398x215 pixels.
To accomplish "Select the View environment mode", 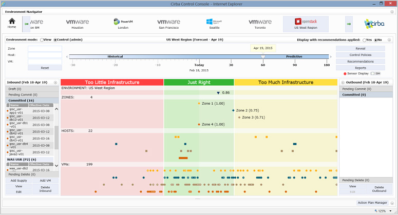I will click(x=42, y=39).
